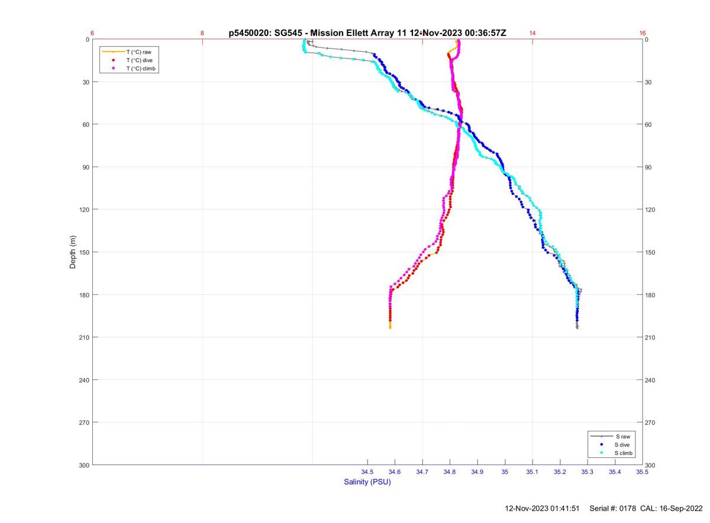Click the 'CAL: 16-Sep-2022' footer text
Screen dimensions: 710x523
672,508
